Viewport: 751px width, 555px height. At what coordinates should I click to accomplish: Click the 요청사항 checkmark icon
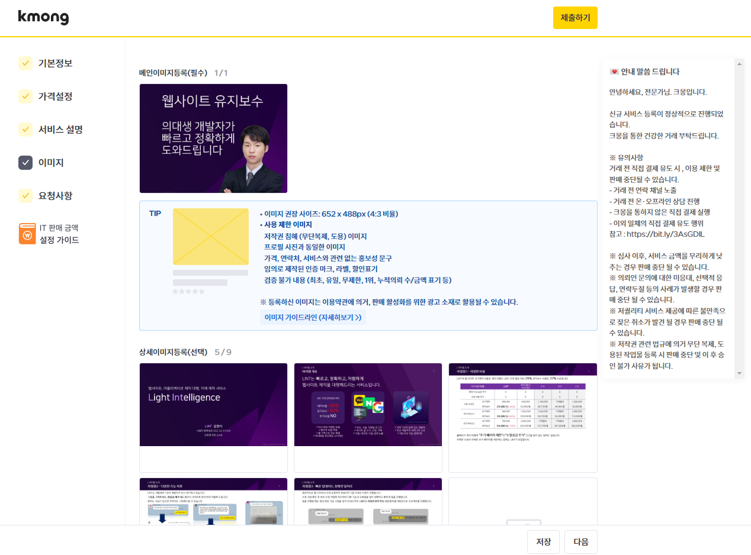pyautogui.click(x=25, y=196)
